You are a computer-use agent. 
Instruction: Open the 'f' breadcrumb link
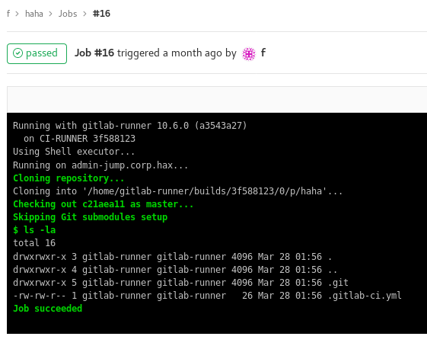[8, 14]
